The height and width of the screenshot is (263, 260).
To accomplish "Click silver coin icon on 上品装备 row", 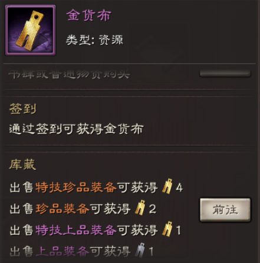I will pos(140,250).
